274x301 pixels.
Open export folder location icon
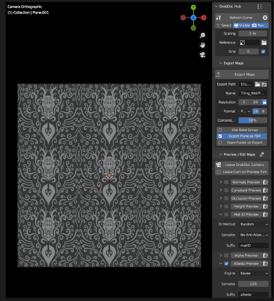(264, 84)
